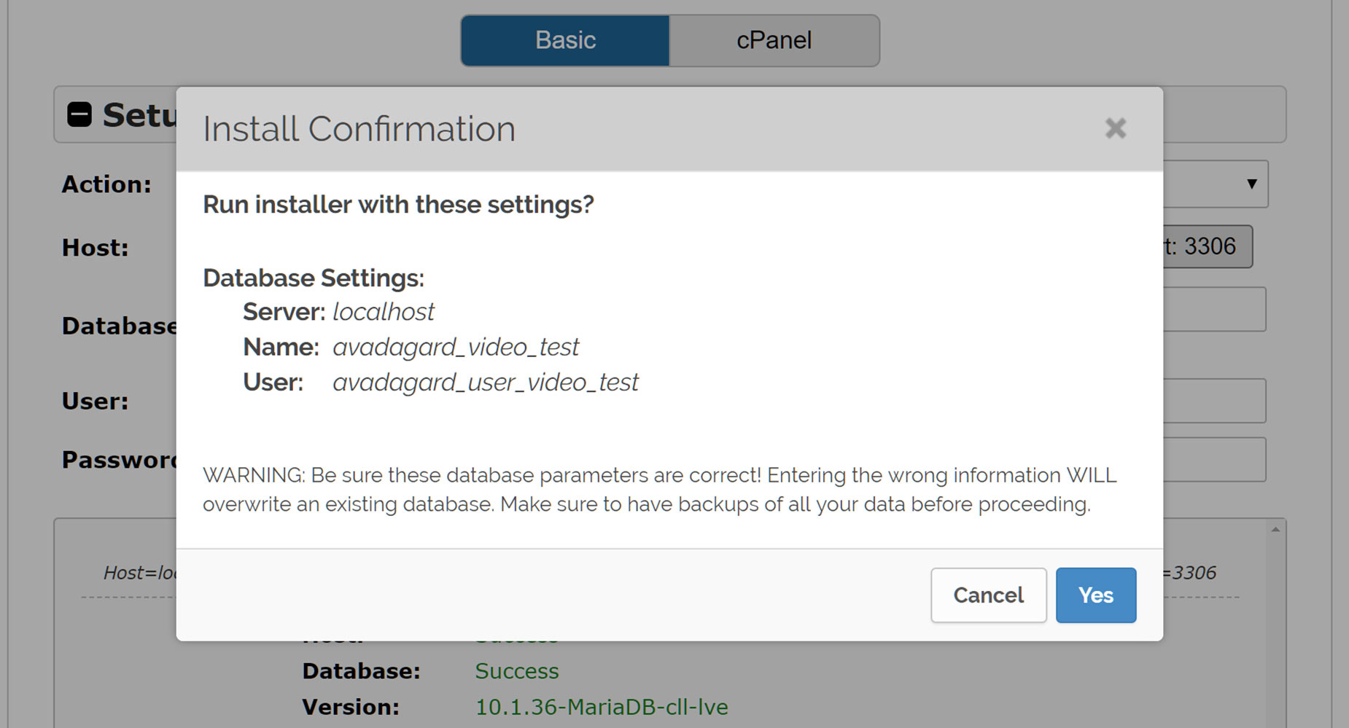
Task: Open the Action dropdown arrow
Action: (x=1251, y=184)
